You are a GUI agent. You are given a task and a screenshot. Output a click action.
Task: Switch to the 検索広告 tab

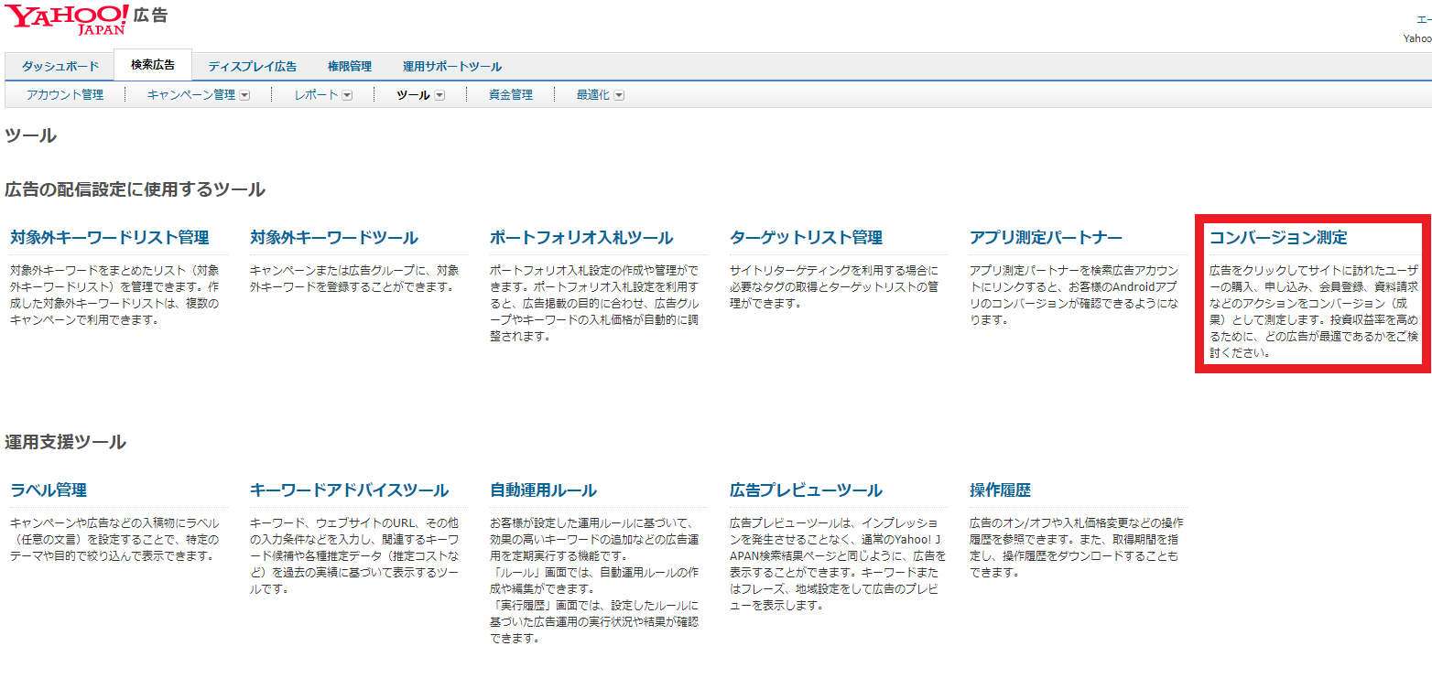[153, 65]
